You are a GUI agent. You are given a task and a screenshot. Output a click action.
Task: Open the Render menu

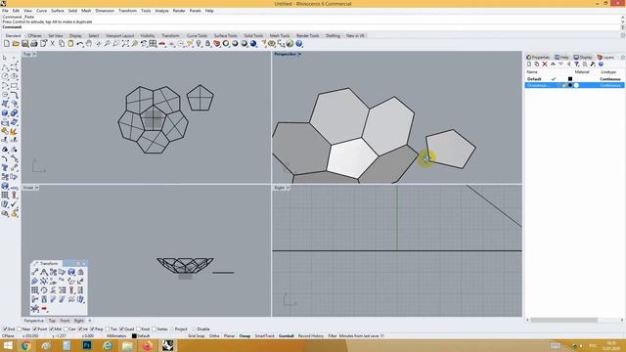[x=179, y=11]
